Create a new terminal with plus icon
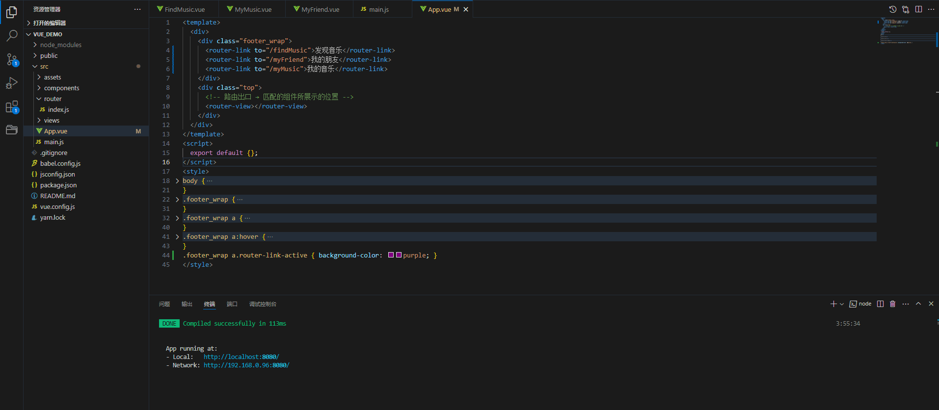Image resolution: width=939 pixels, height=410 pixels. point(833,304)
